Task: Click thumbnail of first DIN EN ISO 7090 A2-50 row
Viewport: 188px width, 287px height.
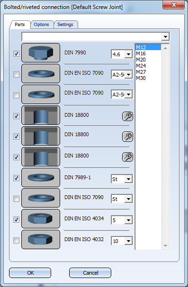Action: [x=41, y=74]
